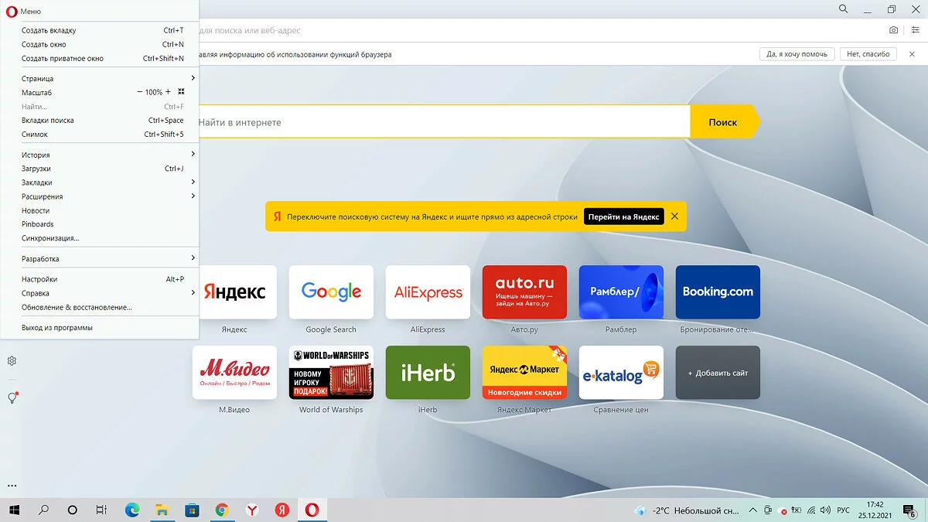The height and width of the screenshot is (522, 928).
Task: Show hidden tray icons chevron
Action: coord(753,510)
